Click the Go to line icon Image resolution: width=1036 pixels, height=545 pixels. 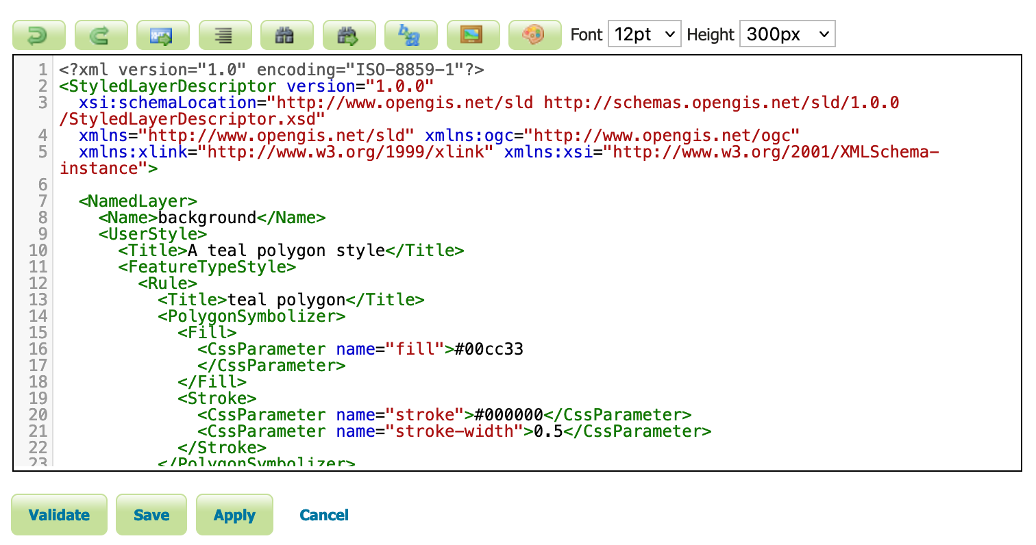tap(163, 35)
